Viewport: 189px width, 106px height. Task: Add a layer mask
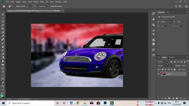click(x=169, y=98)
